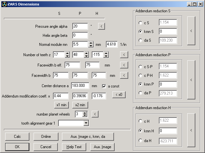Click the 'x1 min' button

click(61, 105)
